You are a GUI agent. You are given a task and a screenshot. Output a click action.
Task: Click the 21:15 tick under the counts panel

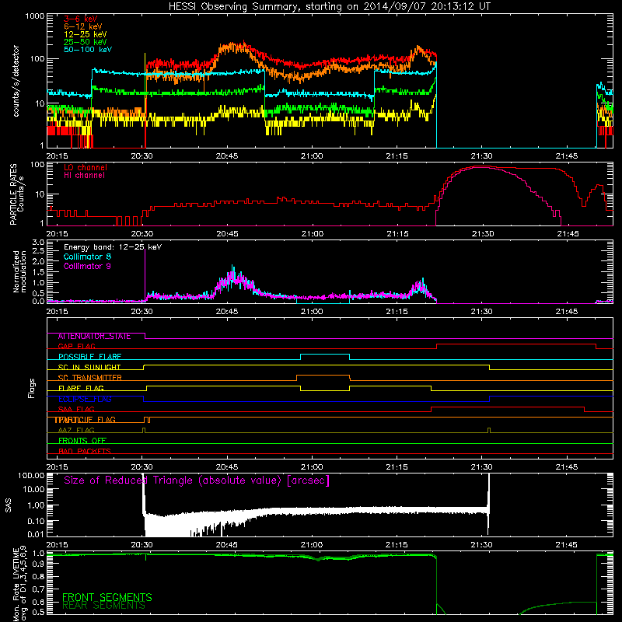pyautogui.click(x=397, y=156)
